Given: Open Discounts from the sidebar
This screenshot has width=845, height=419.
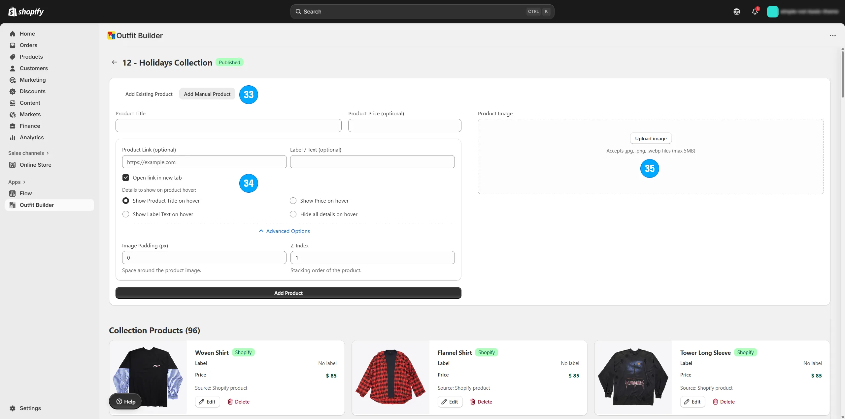Looking at the screenshot, I should coord(32,91).
